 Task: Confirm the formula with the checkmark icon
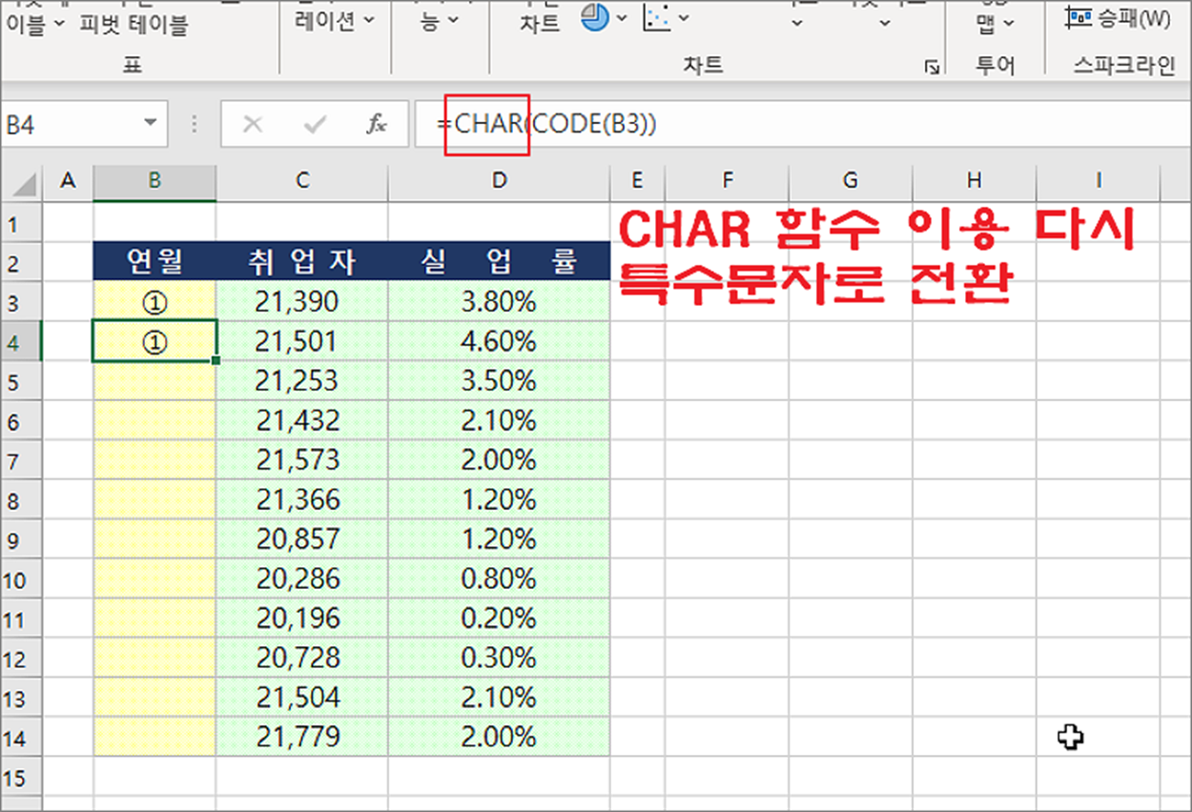(315, 124)
